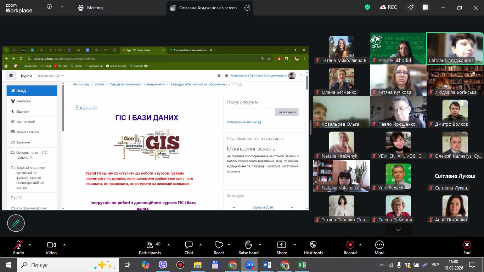Open Excel from the Windows taskbar
Viewport: 484px width, 272px height.
point(302,265)
